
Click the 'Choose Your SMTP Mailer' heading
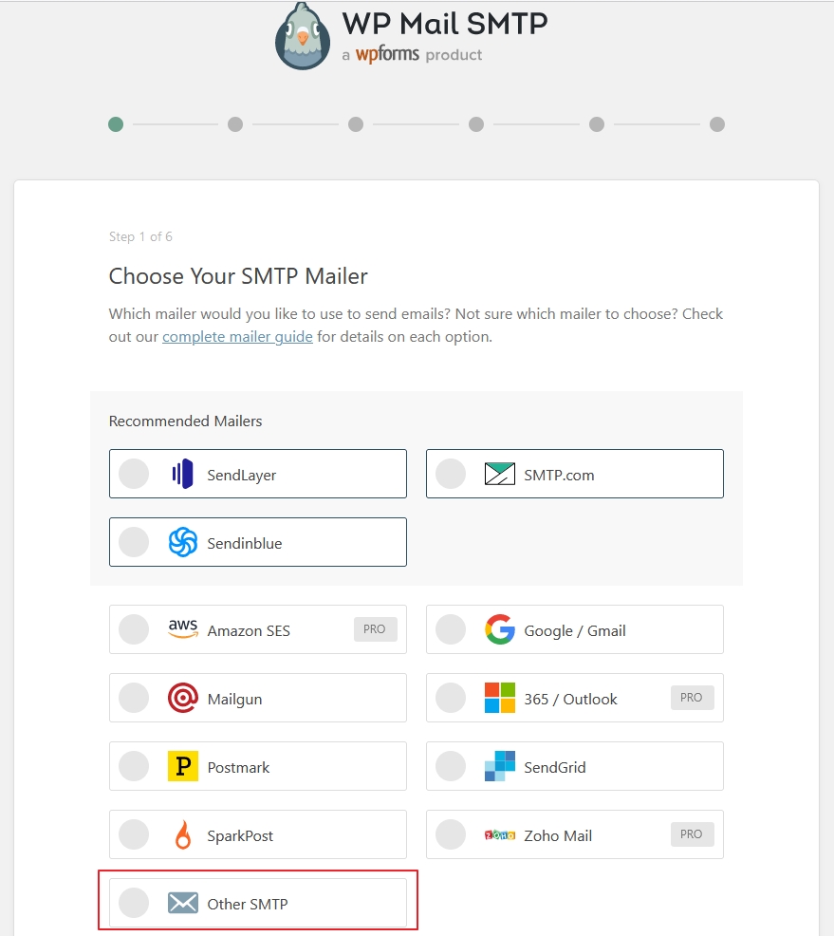coord(238,276)
